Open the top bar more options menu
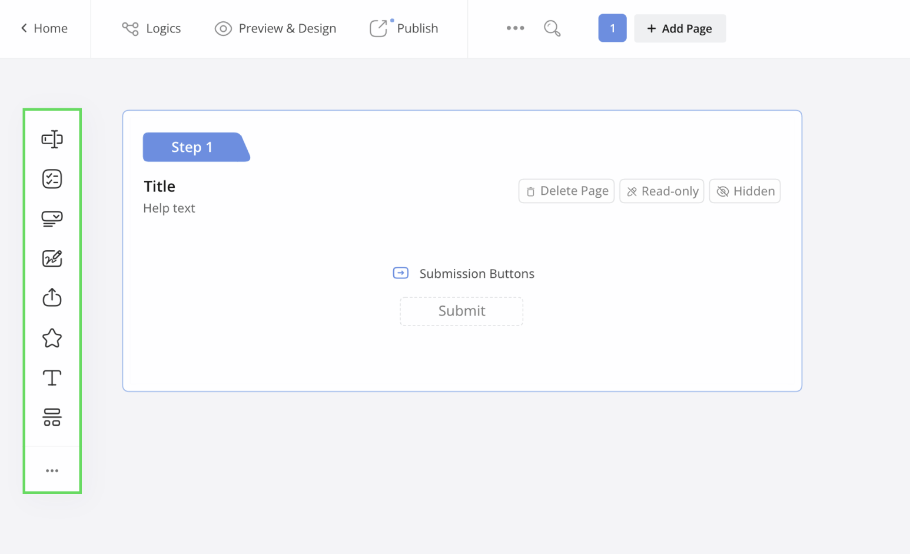 pos(515,28)
